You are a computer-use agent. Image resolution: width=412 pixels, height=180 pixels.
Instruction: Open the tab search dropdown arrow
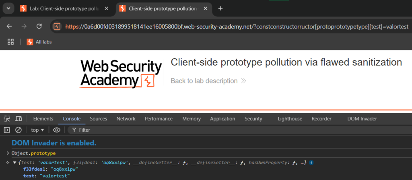tap(8, 8)
